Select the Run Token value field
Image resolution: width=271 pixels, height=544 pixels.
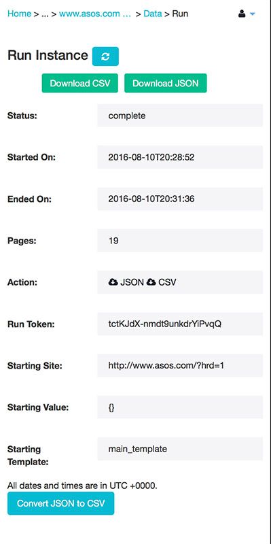pyautogui.click(x=180, y=324)
